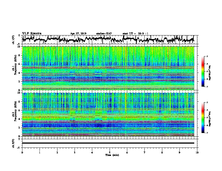Screen dimensions: 222x171
Task: Click the "-7" label on ch.1 color scale
Action: [207, 87]
